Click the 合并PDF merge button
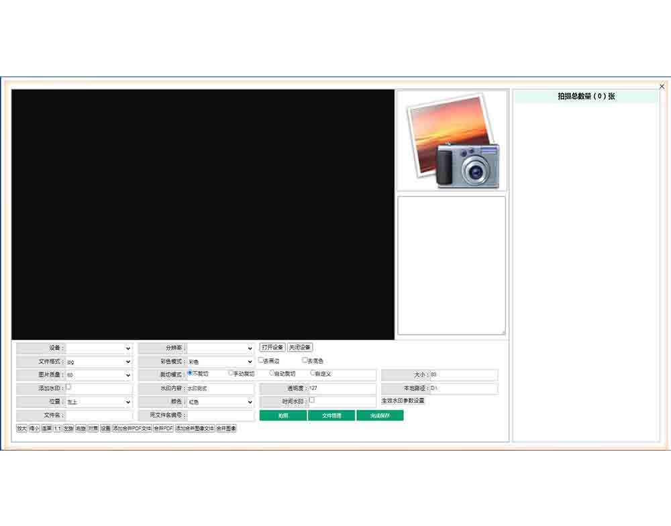The height and width of the screenshot is (526, 671). tap(163, 428)
